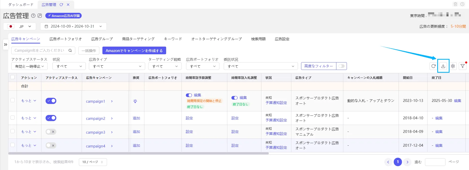Click 予算通知設定 link for campaign1
Screen dimensions: 469x170
[276, 103]
